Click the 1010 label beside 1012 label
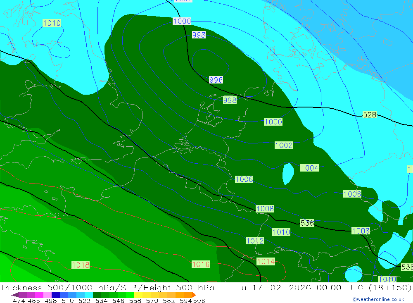 point(281,232)
